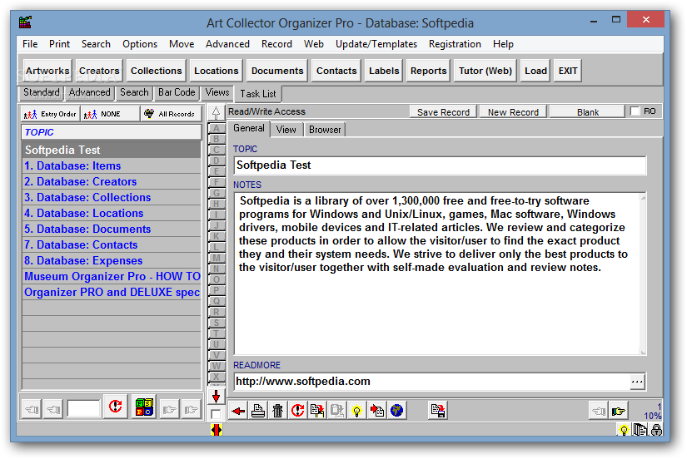Select the Bar Code tab
This screenshot has width=687, height=459.
pyautogui.click(x=177, y=92)
